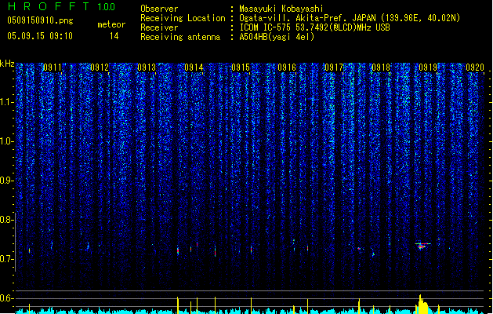Viewport: 493px width, 314px height.
Task: Click the 0916 time marker
Action: tap(287, 68)
